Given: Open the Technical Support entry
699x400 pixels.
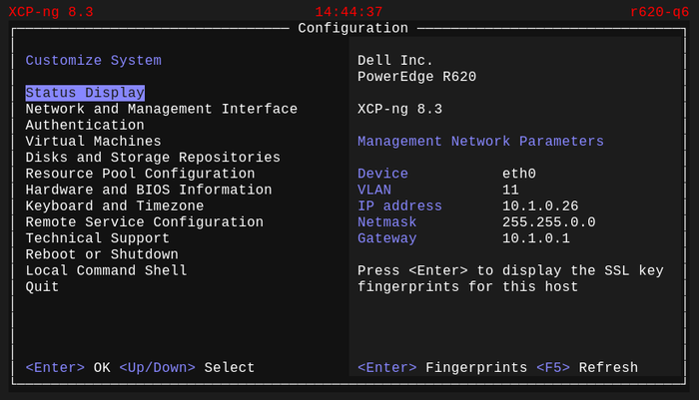Looking at the screenshot, I should coord(97,238).
